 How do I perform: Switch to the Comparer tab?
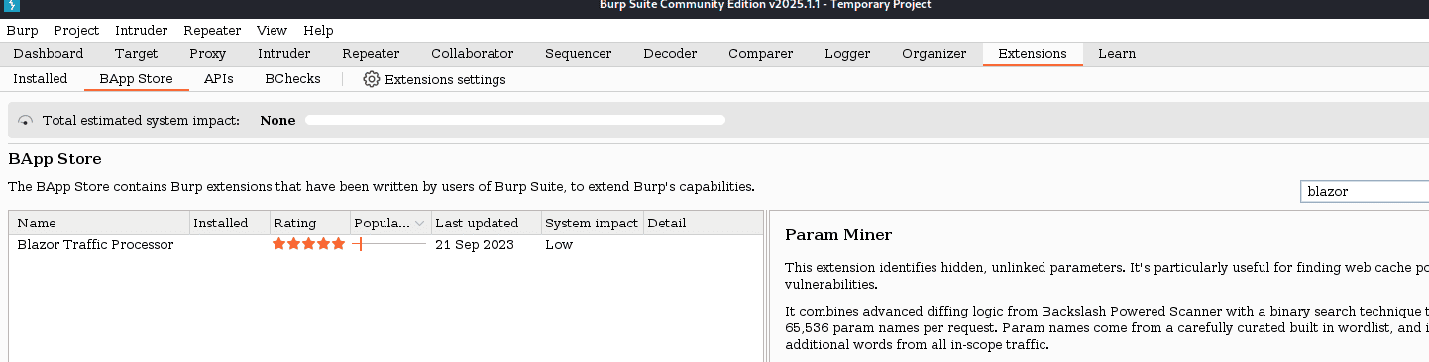click(x=761, y=54)
